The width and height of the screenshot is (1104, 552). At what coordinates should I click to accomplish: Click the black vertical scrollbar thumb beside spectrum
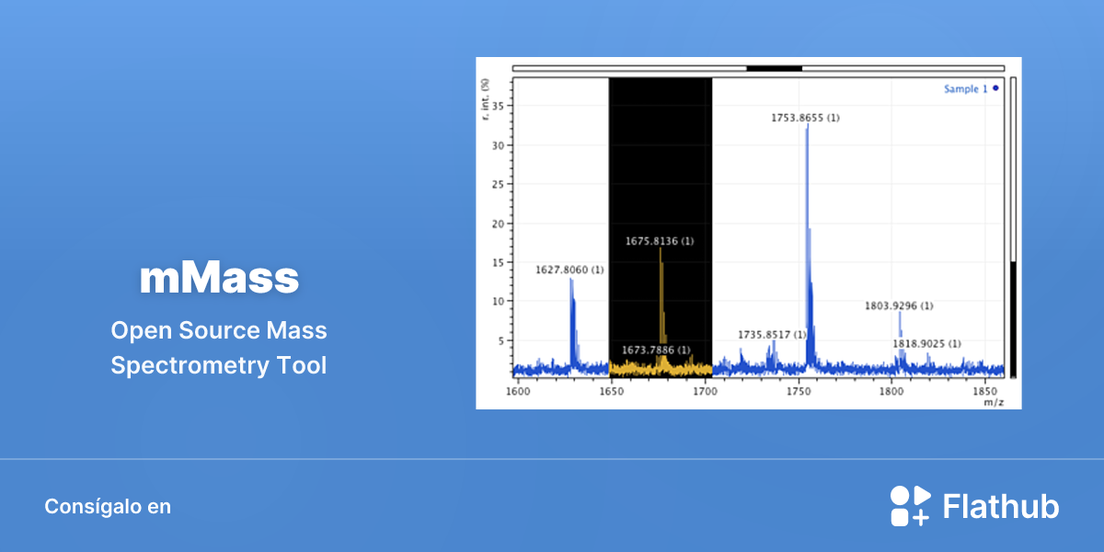pos(1013,318)
